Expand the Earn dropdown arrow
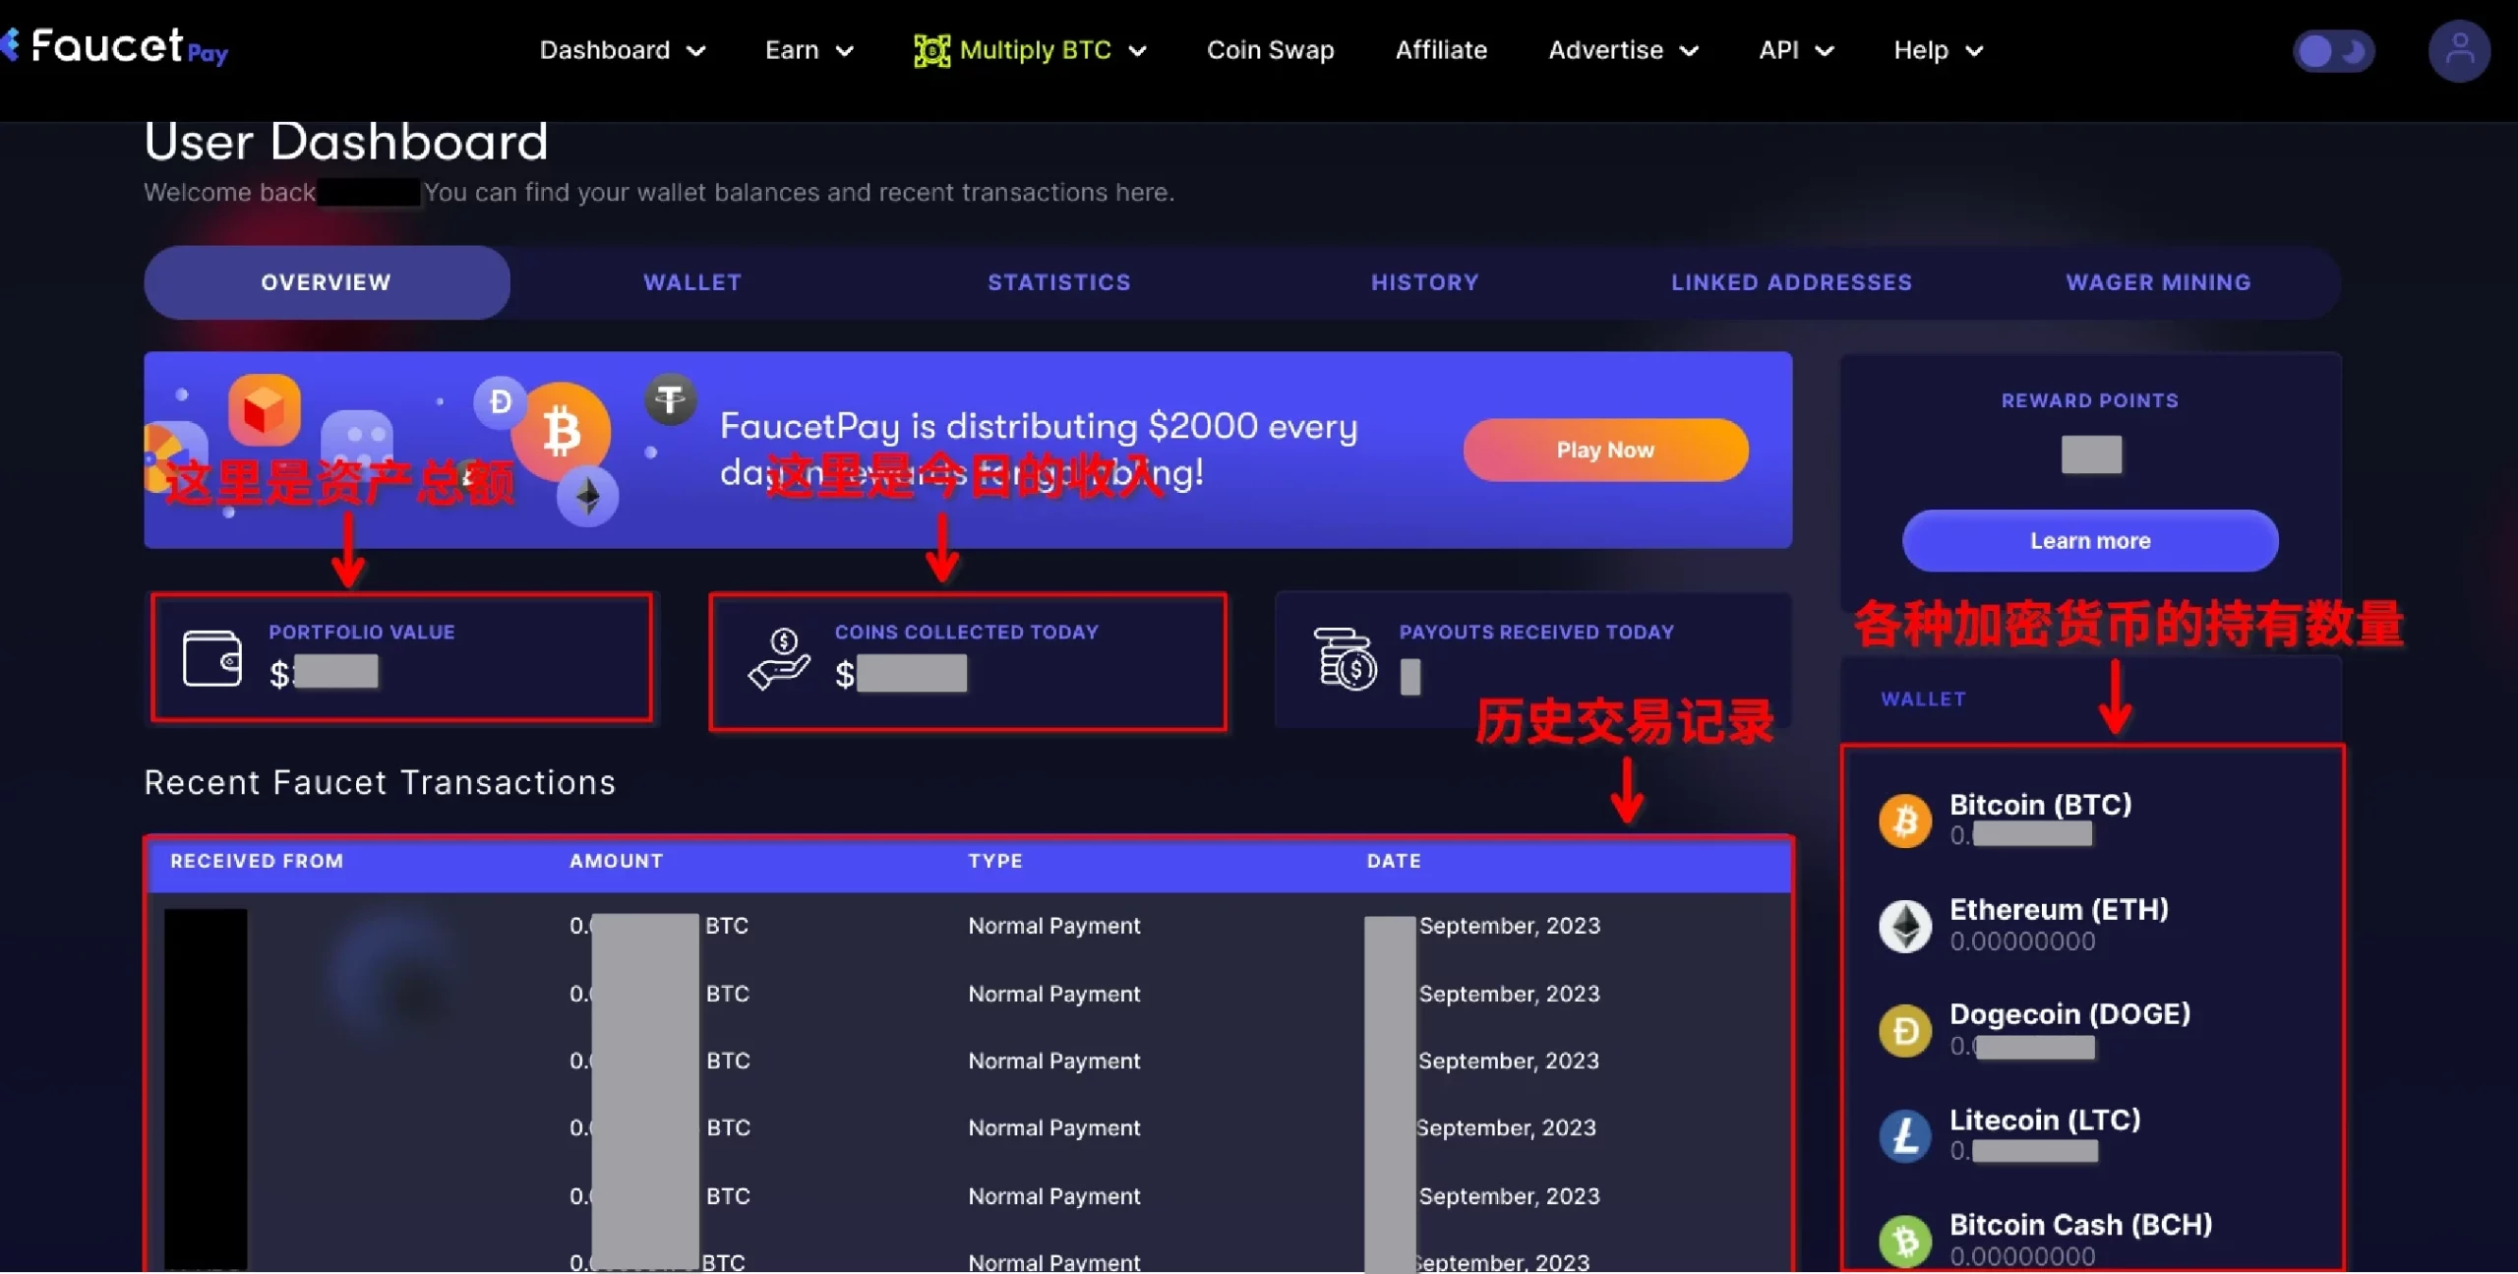The height and width of the screenshot is (1274, 2518). (844, 51)
